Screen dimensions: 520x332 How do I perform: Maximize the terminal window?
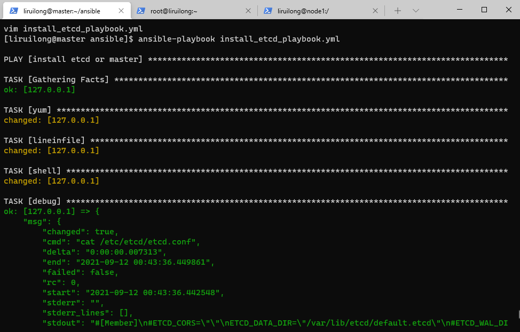click(x=484, y=10)
